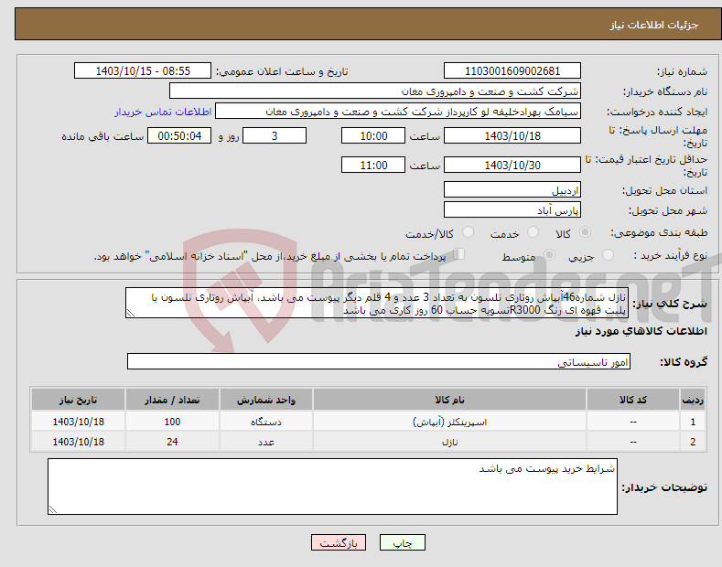Click the unit cell دستگاه
The image size is (722, 567).
(266, 422)
